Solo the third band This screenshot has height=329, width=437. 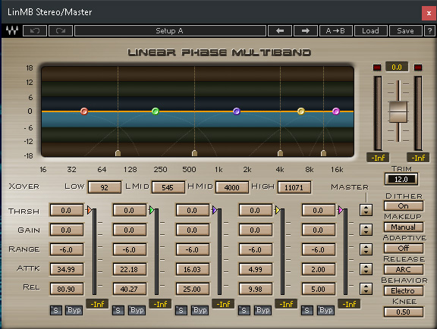click(181, 310)
